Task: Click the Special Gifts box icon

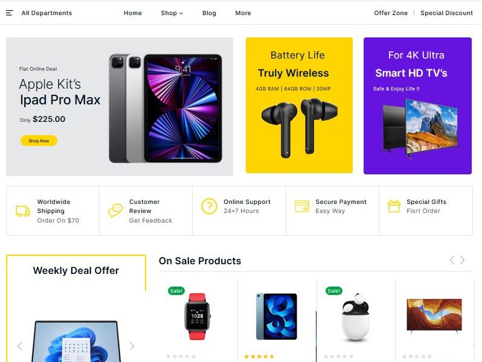Action: point(394,206)
